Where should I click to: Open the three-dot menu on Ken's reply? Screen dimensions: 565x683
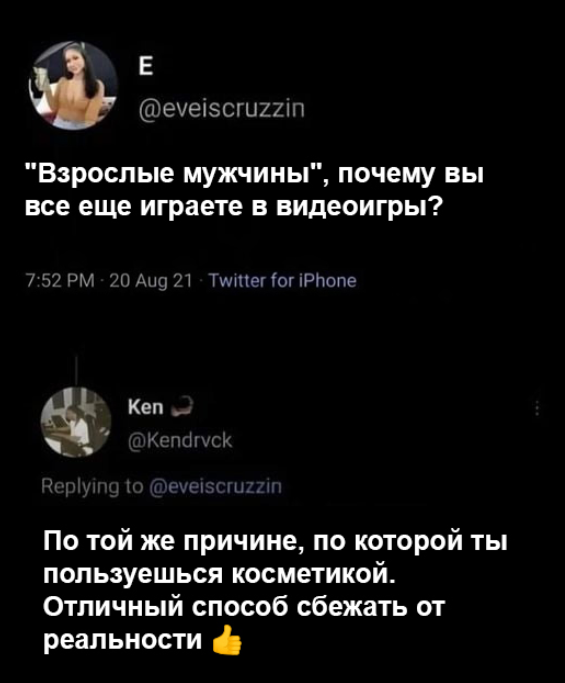click(x=537, y=408)
